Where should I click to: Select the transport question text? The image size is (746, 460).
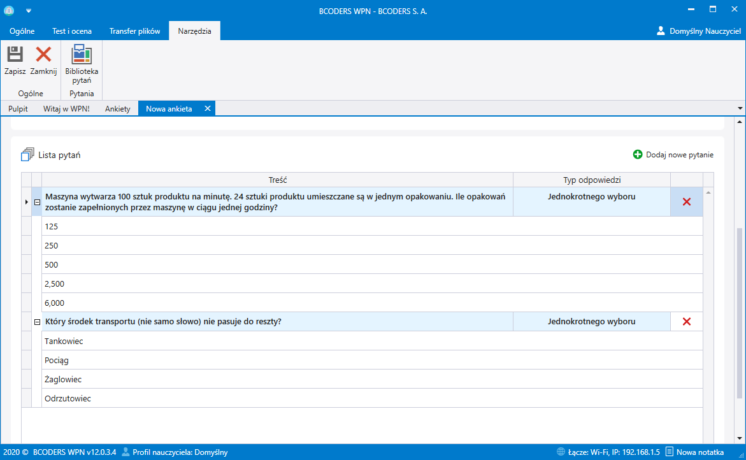tap(163, 322)
